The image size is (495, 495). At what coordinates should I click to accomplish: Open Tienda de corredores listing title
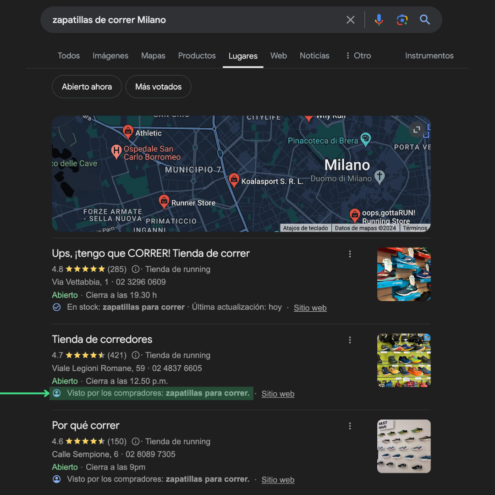tap(102, 339)
